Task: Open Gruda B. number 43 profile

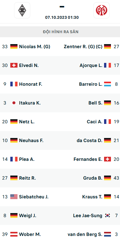Action: point(92,178)
